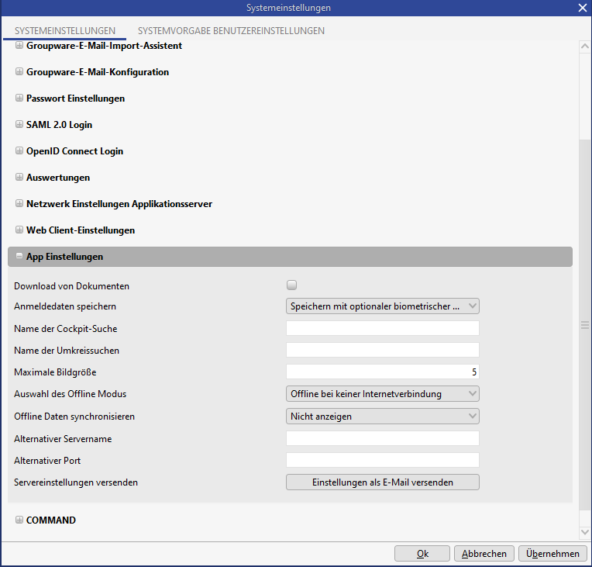The width and height of the screenshot is (592, 567).
Task: Expand the Groupware-E-Mail-Konfiguration section
Action: (19, 72)
